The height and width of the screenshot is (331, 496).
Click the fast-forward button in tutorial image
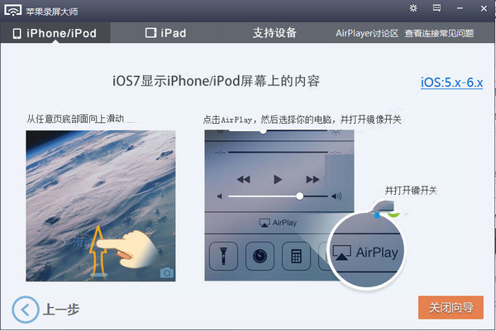click(312, 179)
